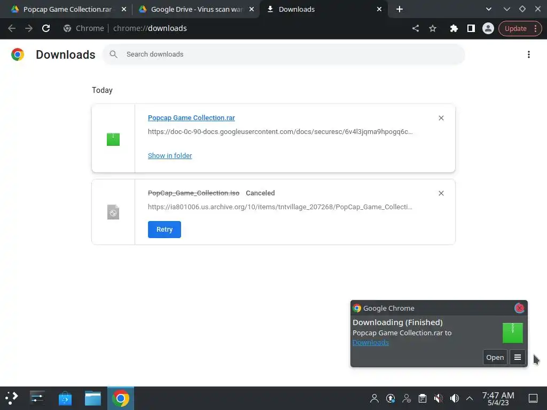Viewport: 547px width, 410px height.
Task: Click the Canceled status label
Action: pos(260,193)
